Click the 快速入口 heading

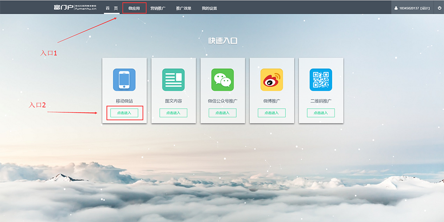pos(222,41)
